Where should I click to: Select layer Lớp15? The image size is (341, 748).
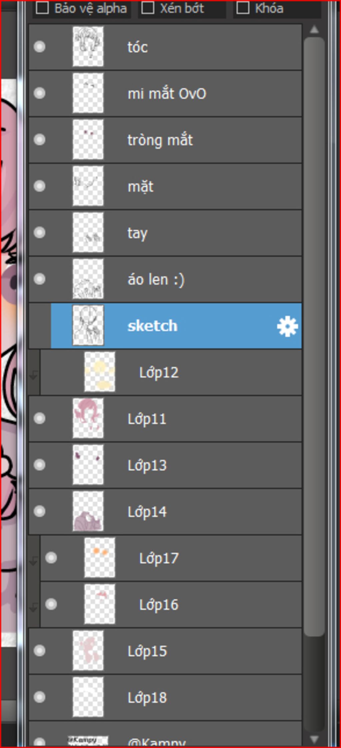coord(147,651)
